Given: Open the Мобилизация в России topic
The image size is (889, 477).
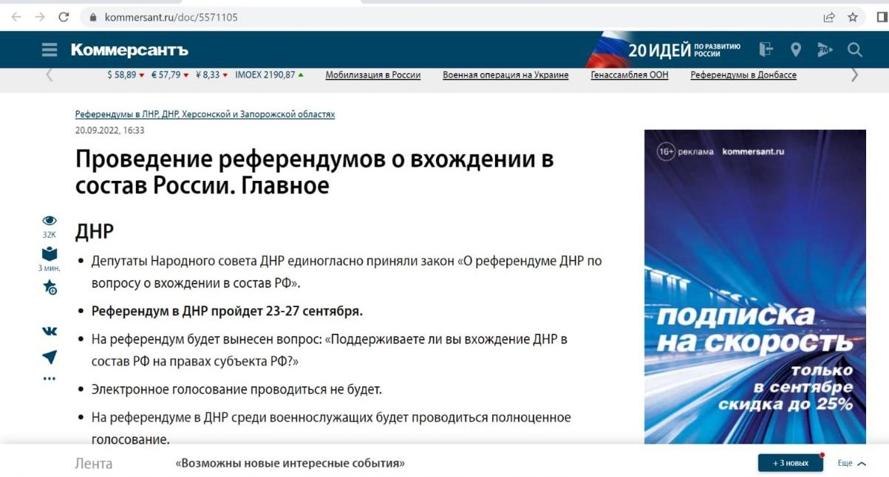Looking at the screenshot, I should (x=373, y=75).
